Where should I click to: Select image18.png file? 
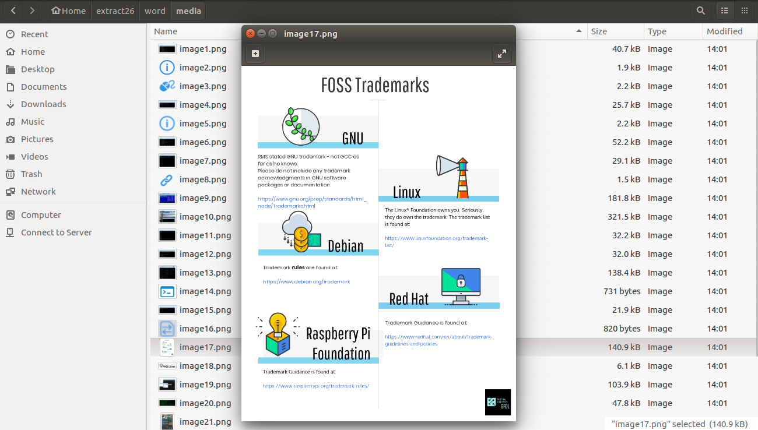coord(205,366)
